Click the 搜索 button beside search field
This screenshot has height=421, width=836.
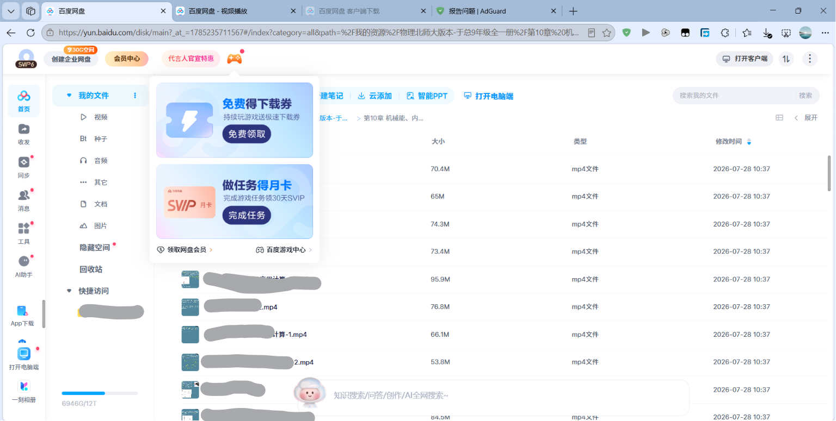[x=806, y=95]
